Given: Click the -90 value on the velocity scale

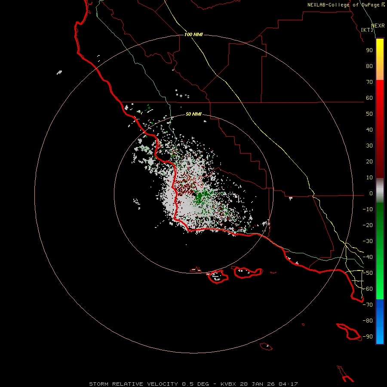Looking at the screenshot, I should (368, 337).
